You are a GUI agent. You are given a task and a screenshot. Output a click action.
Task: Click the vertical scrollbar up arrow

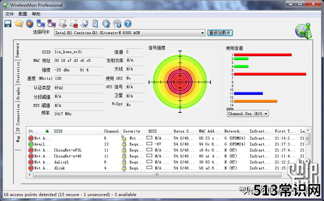tap(308, 130)
